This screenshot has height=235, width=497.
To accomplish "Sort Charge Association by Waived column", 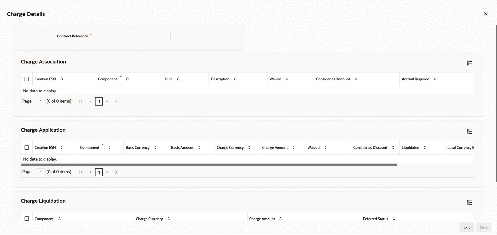I will pos(287,79).
